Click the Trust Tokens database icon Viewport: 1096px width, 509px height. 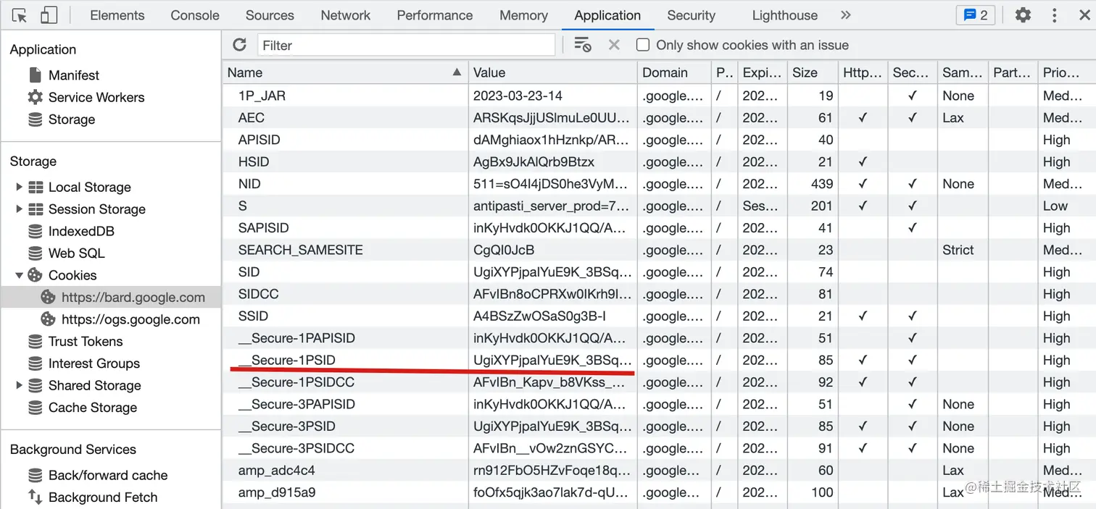click(x=35, y=342)
